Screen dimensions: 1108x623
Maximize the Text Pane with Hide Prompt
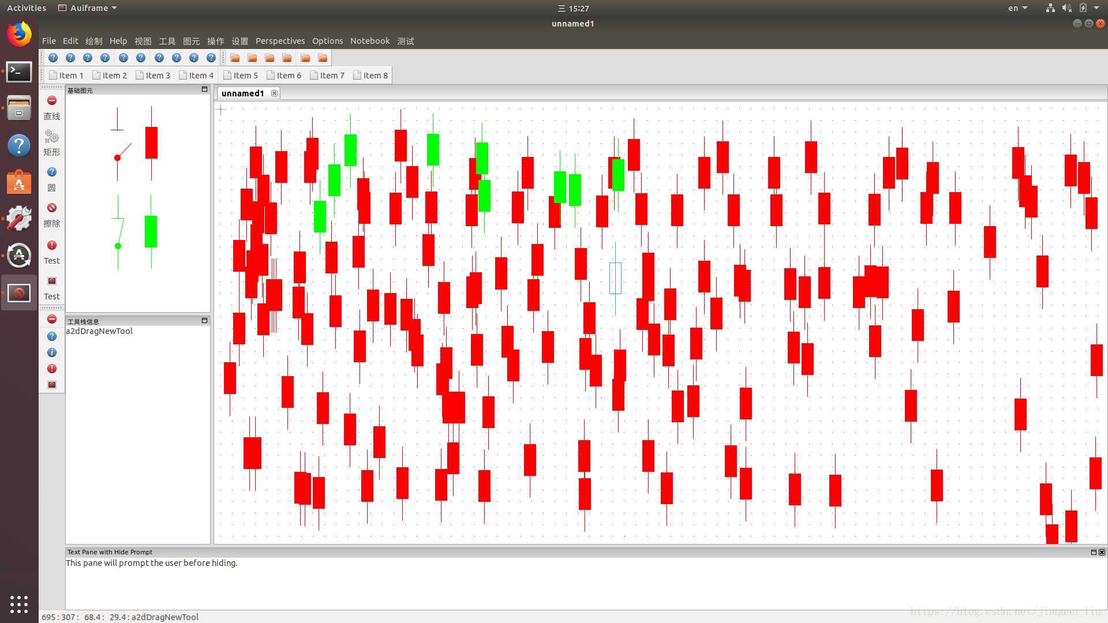pyautogui.click(x=1094, y=552)
